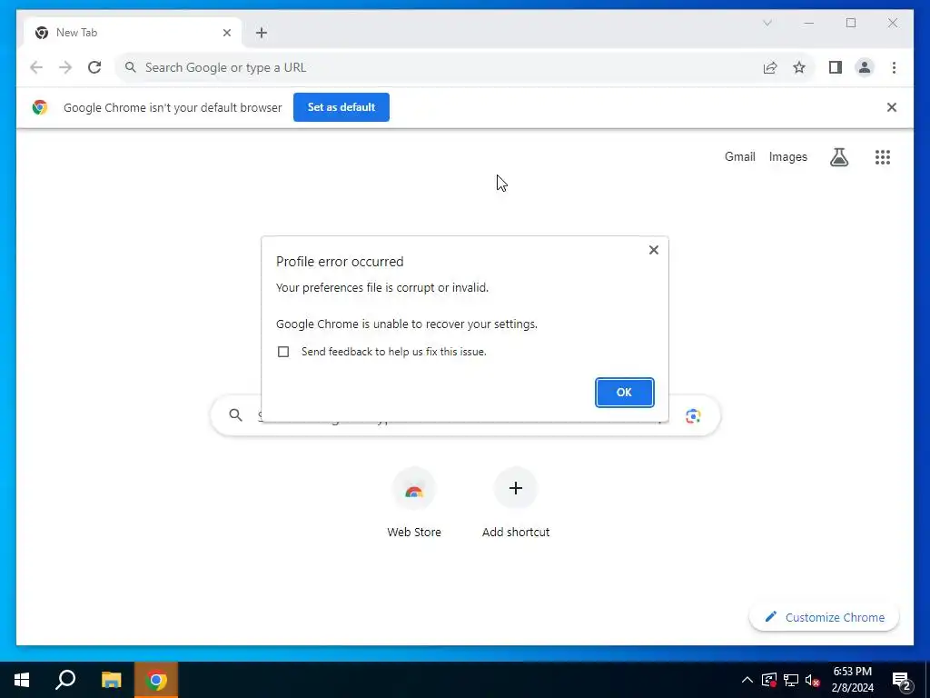
Task: Bookmark this tab with the star icon
Action: [x=799, y=67]
